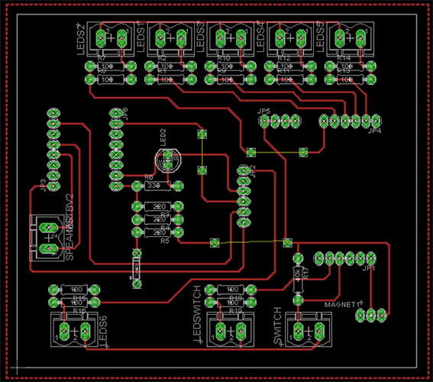Click the 330 ohm resistor R6
433x382 pixels.
click(157, 186)
